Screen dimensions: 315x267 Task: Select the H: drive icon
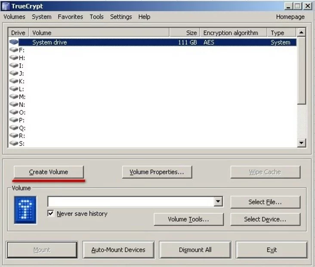tap(14, 58)
